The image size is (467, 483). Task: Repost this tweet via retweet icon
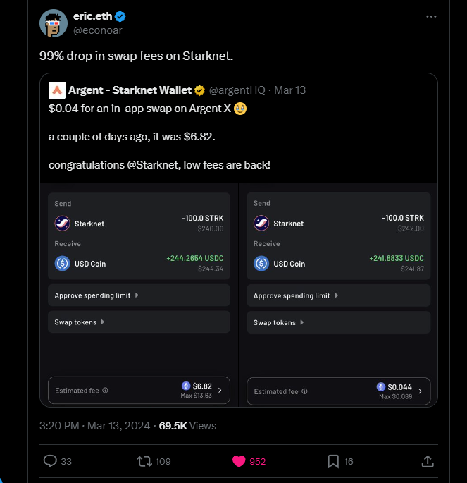click(144, 461)
